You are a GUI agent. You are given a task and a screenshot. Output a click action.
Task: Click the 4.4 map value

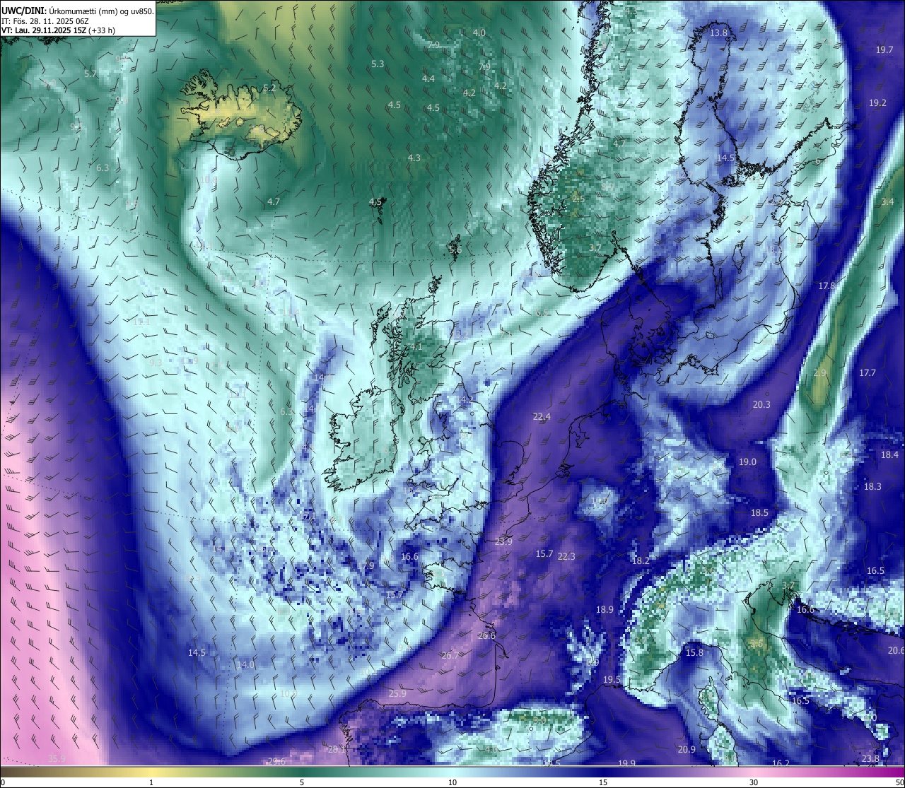[x=428, y=78]
